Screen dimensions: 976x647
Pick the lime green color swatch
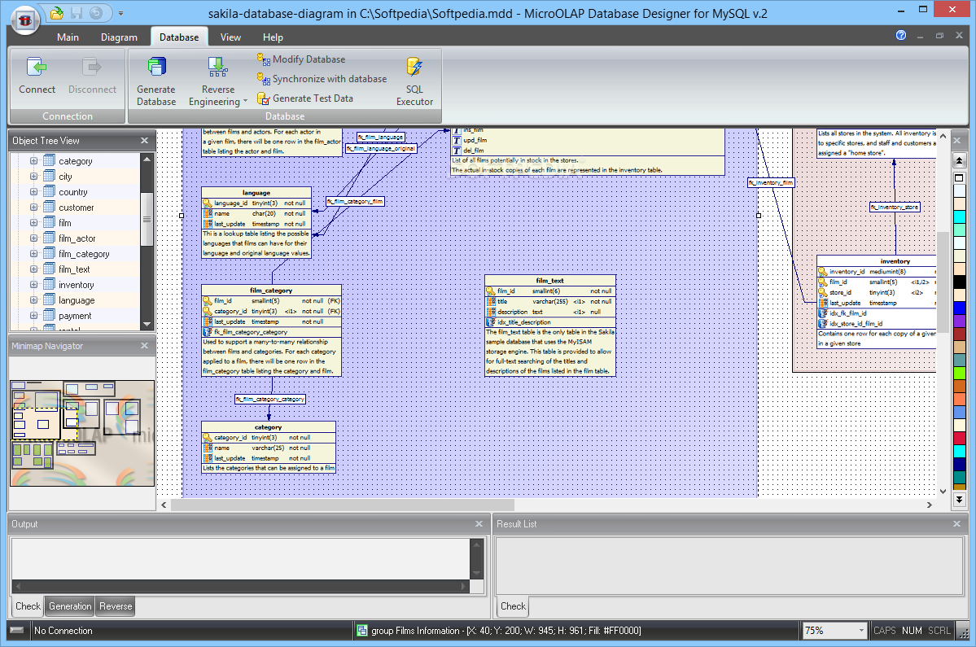tap(959, 374)
